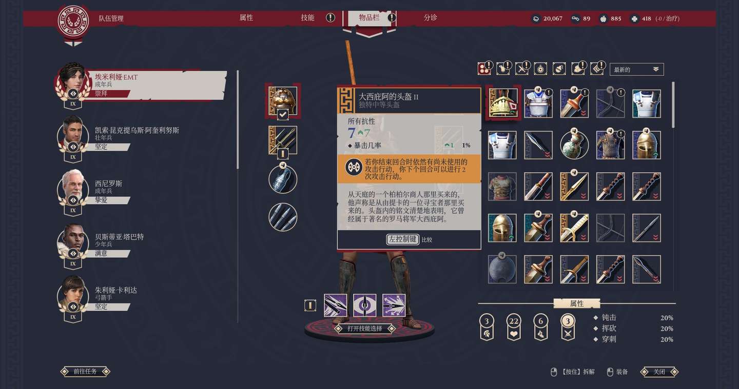Select the all-items filter icon
The image size is (739, 389).
coord(484,69)
